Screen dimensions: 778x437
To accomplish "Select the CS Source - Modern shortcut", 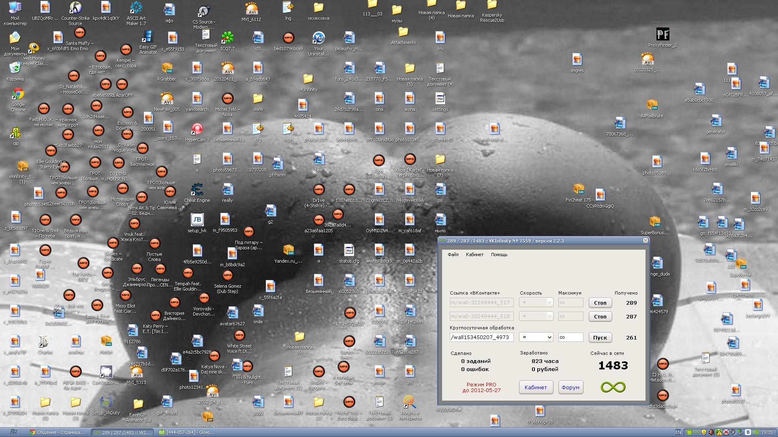I will pos(203,17).
